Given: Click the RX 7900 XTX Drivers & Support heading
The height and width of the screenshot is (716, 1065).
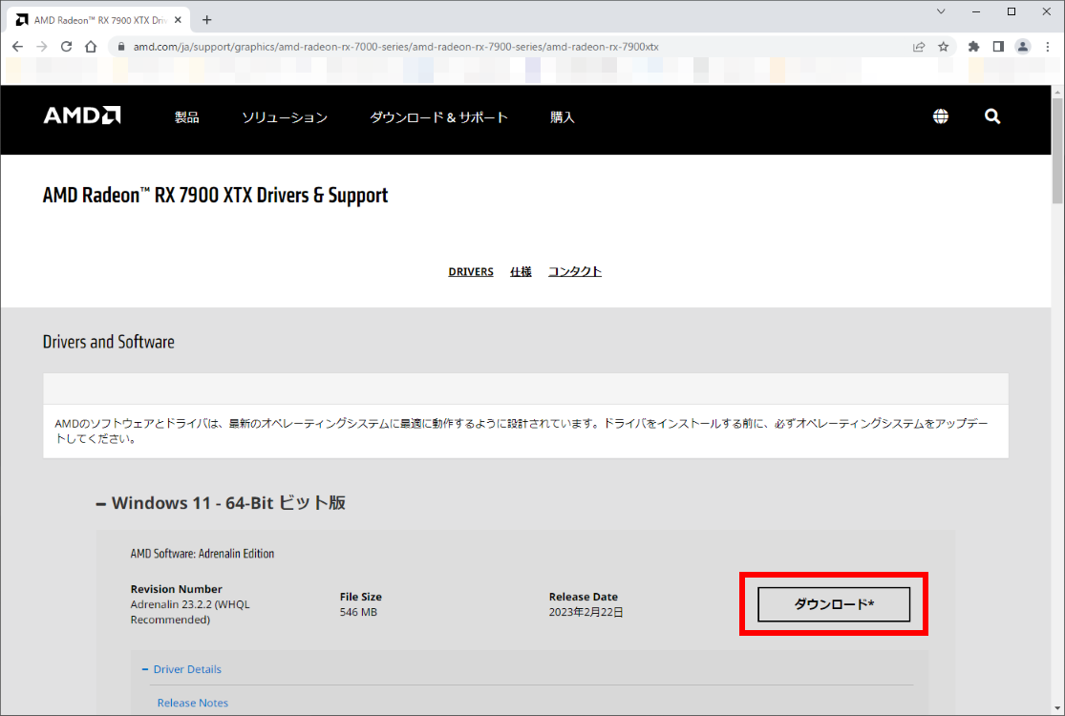Looking at the screenshot, I should point(215,196).
